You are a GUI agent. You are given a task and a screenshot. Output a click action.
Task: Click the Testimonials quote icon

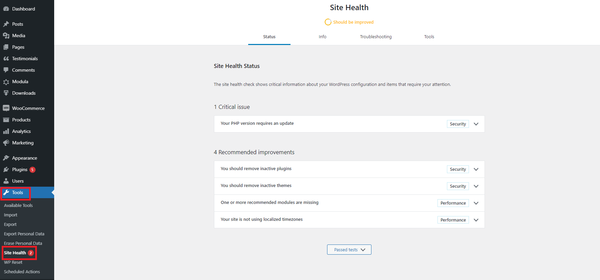(6, 59)
